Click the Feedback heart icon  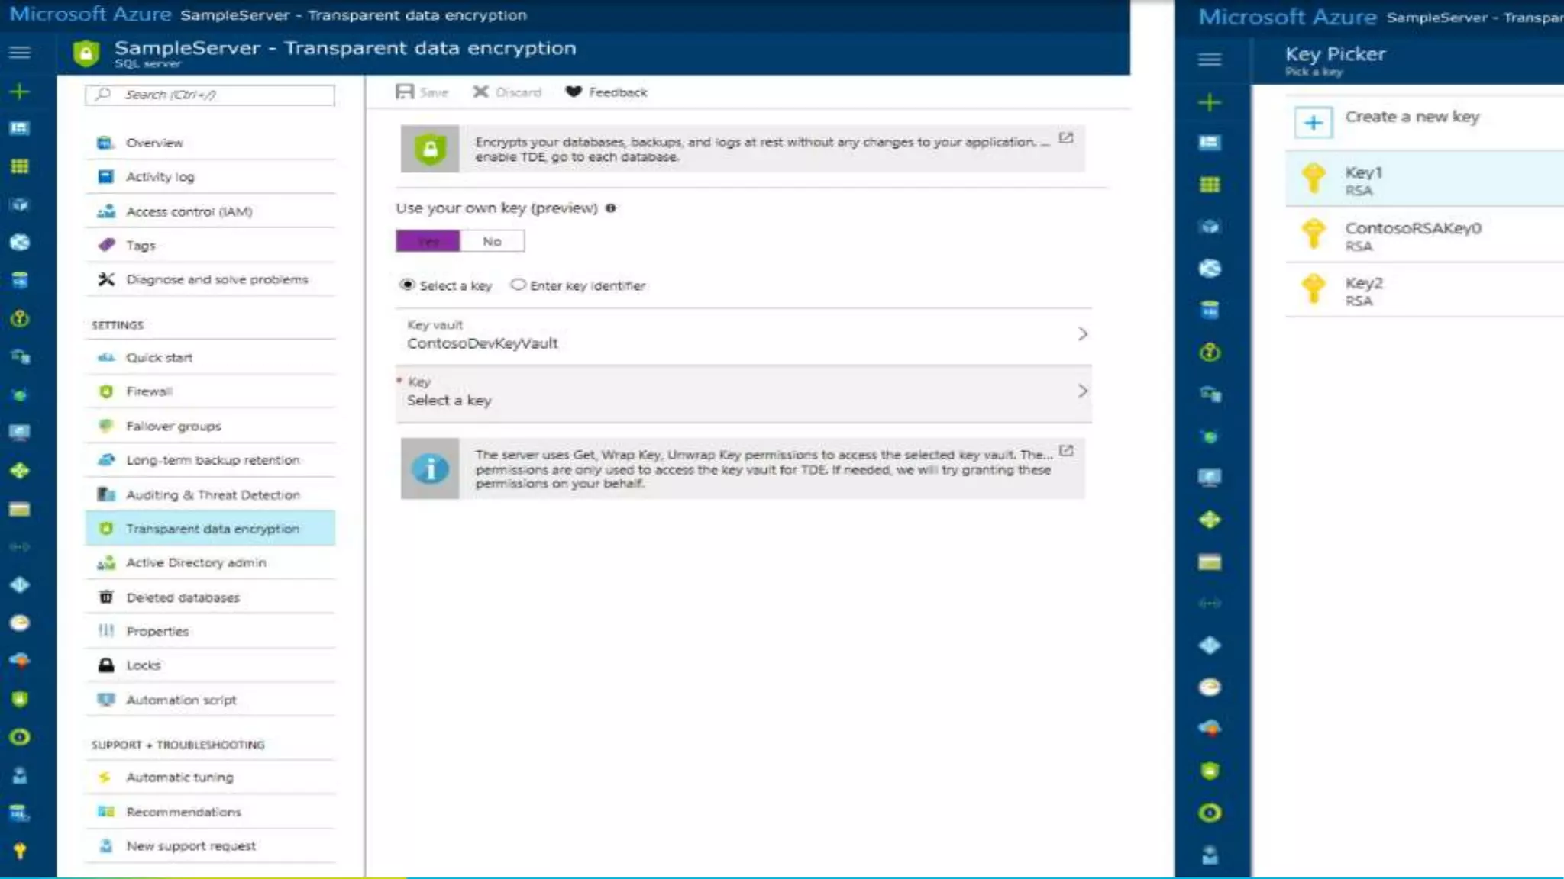pos(574,92)
